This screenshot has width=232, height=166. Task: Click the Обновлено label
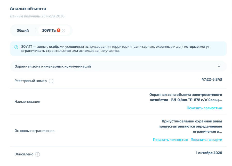point(24,154)
